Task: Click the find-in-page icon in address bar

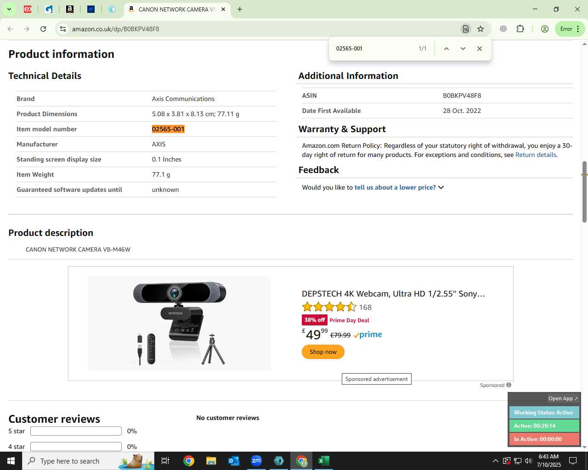Action: coord(466,29)
